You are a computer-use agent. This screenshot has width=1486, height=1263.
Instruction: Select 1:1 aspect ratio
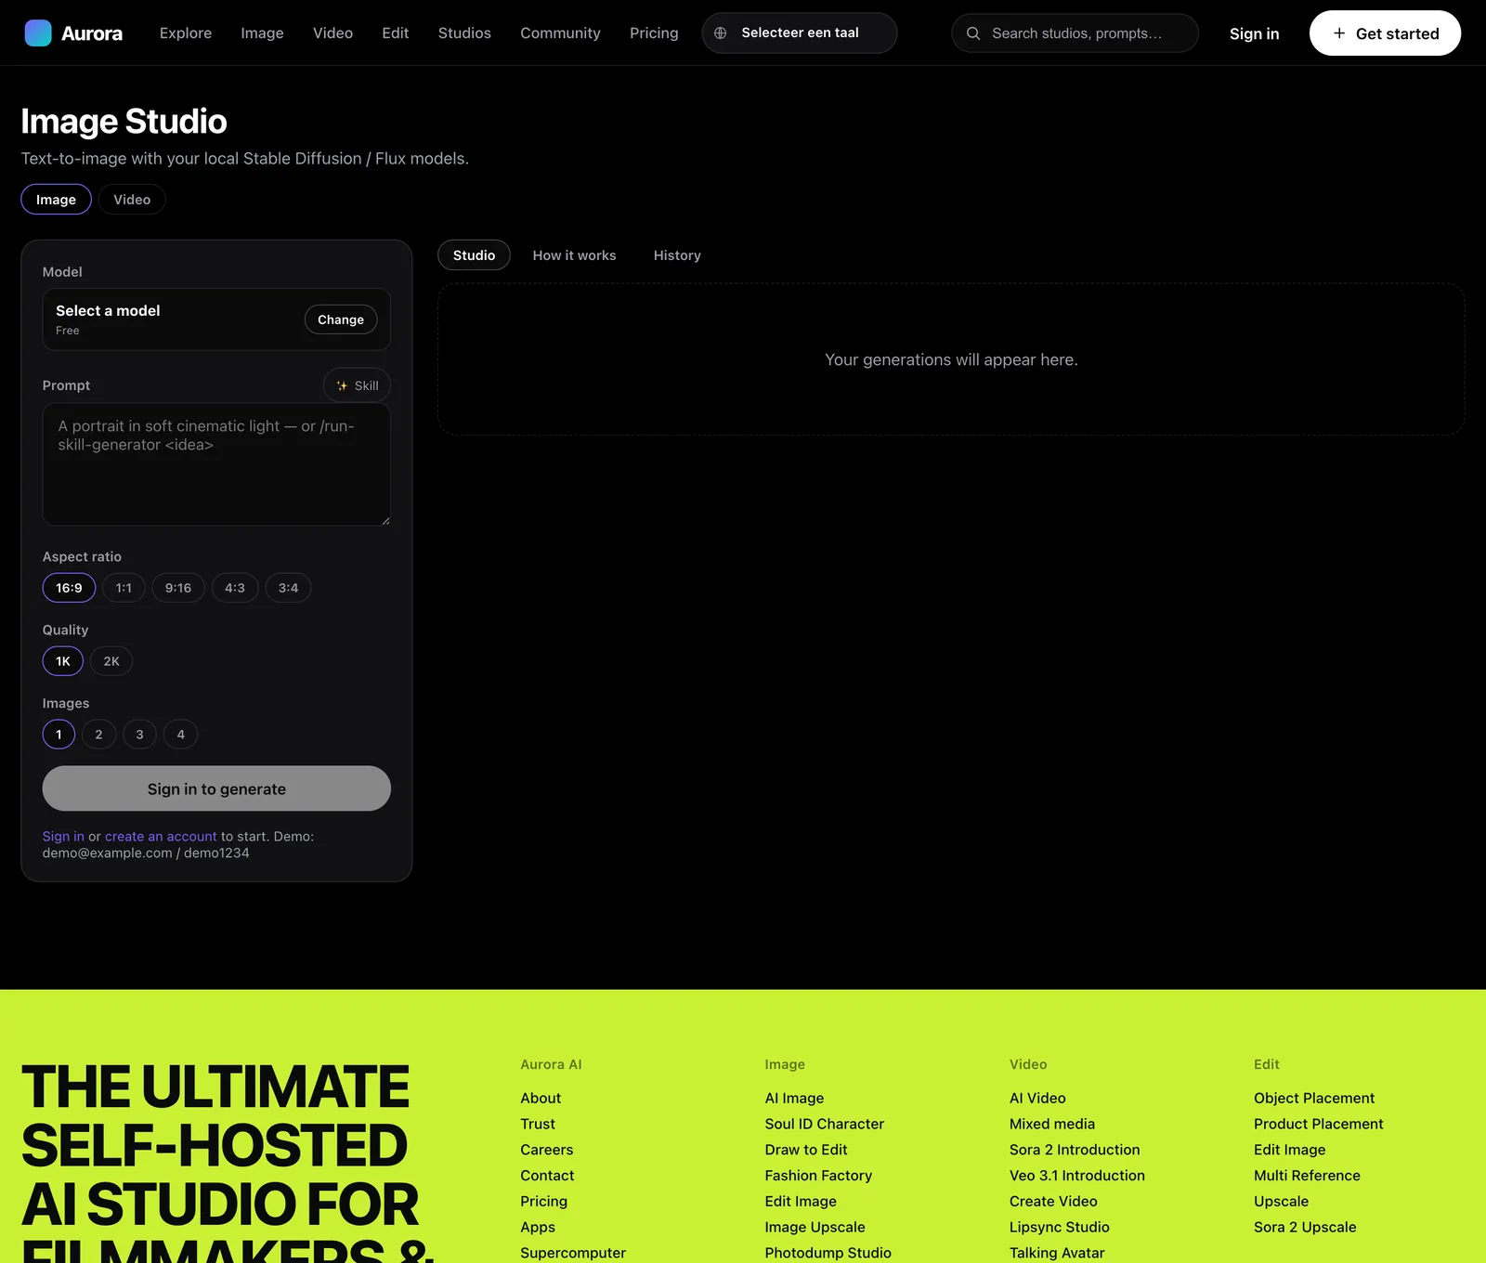(x=124, y=588)
